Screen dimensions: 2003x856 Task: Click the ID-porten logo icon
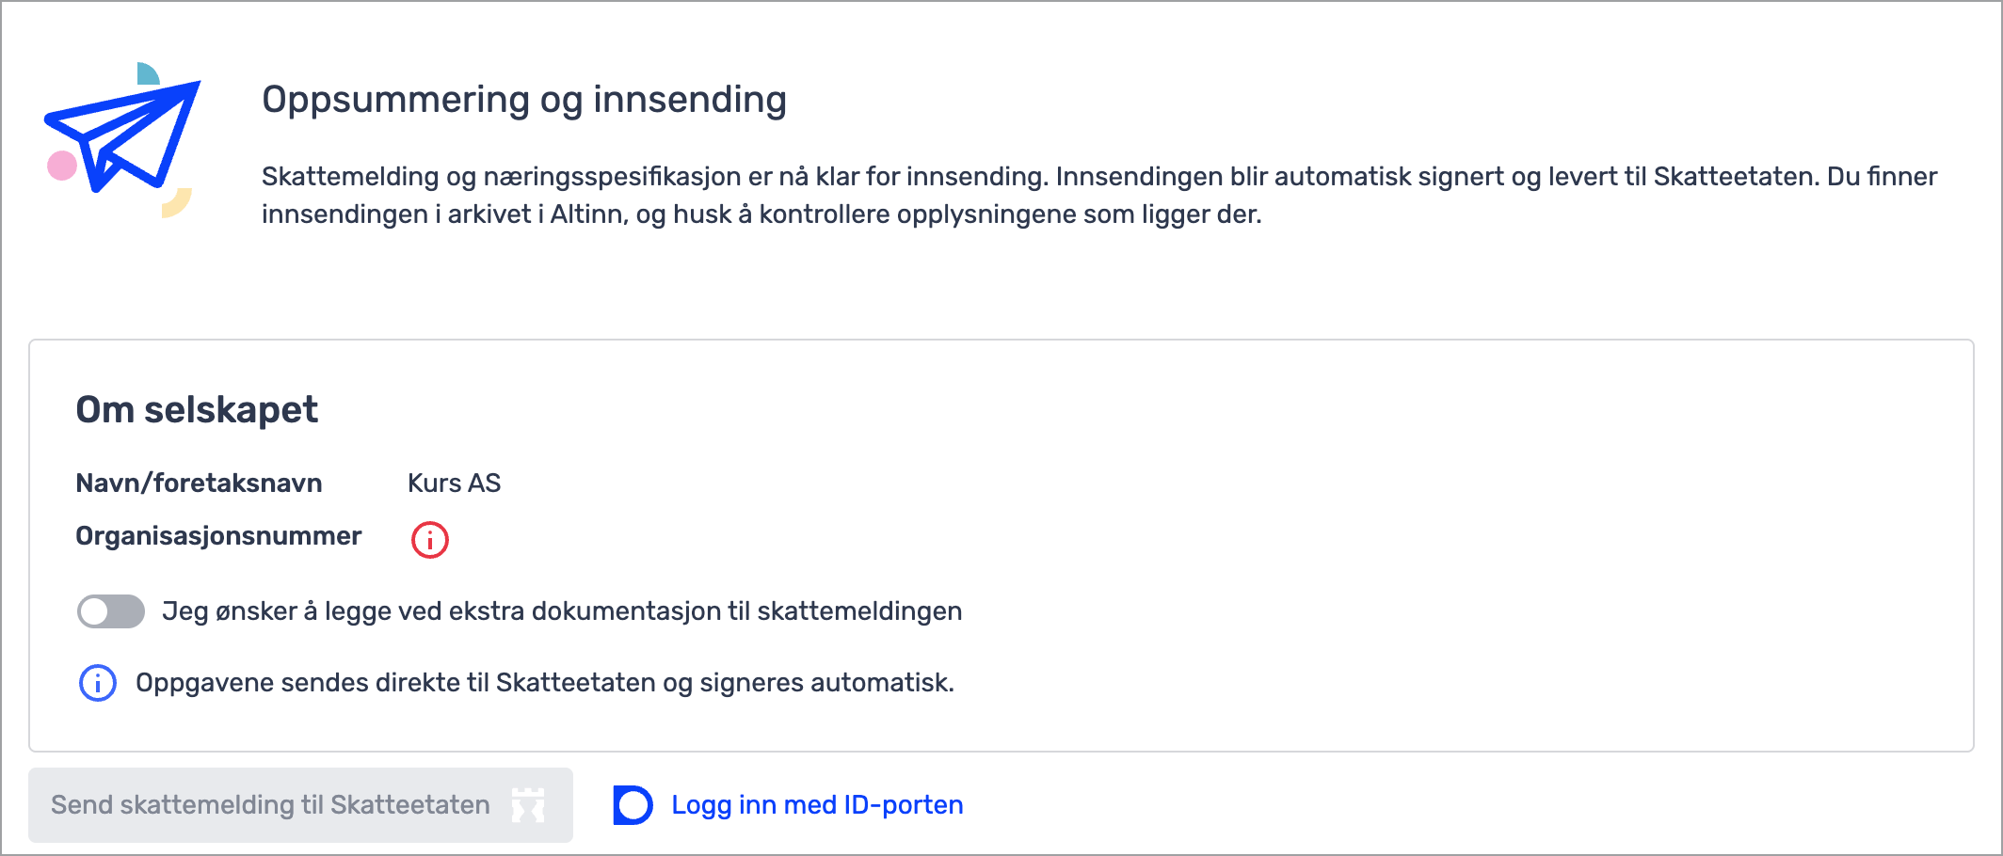tap(633, 805)
